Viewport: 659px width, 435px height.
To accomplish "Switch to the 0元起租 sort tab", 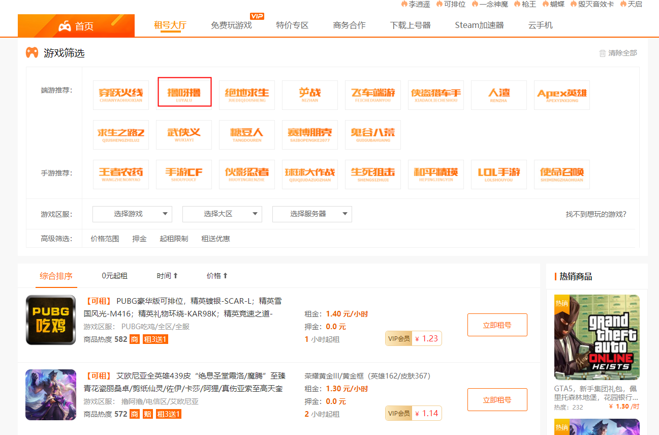I will [114, 276].
